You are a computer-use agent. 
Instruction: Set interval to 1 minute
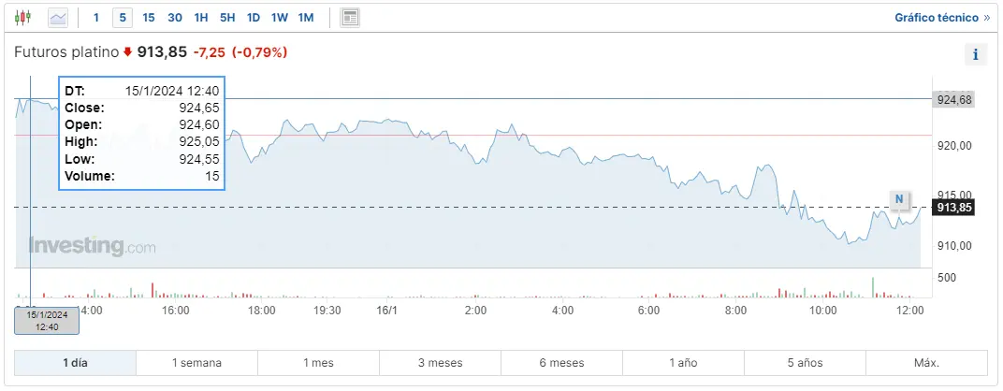point(95,18)
